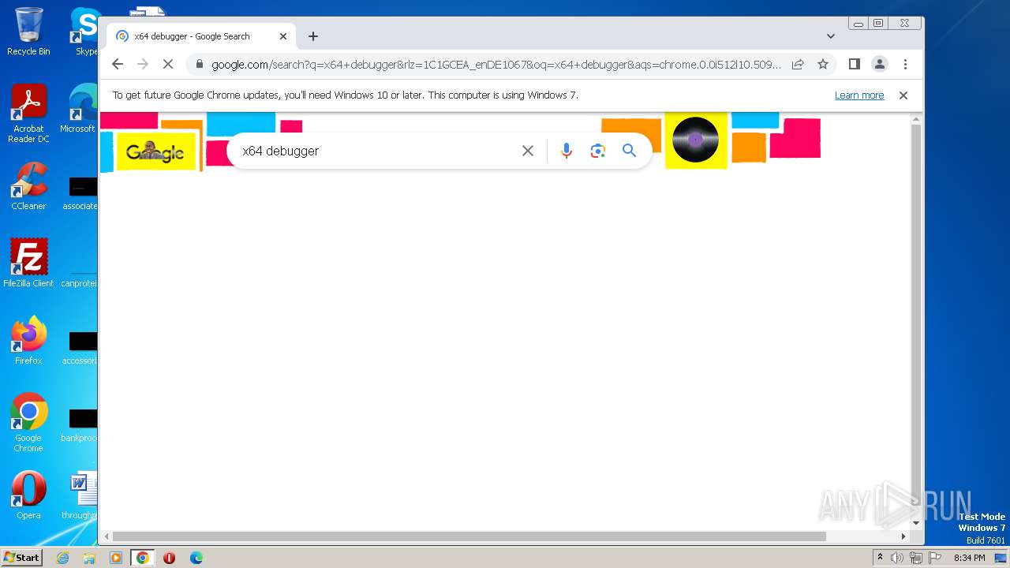Viewport: 1010px width, 568px height.
Task: Click the forward navigation arrow
Action: click(x=143, y=65)
